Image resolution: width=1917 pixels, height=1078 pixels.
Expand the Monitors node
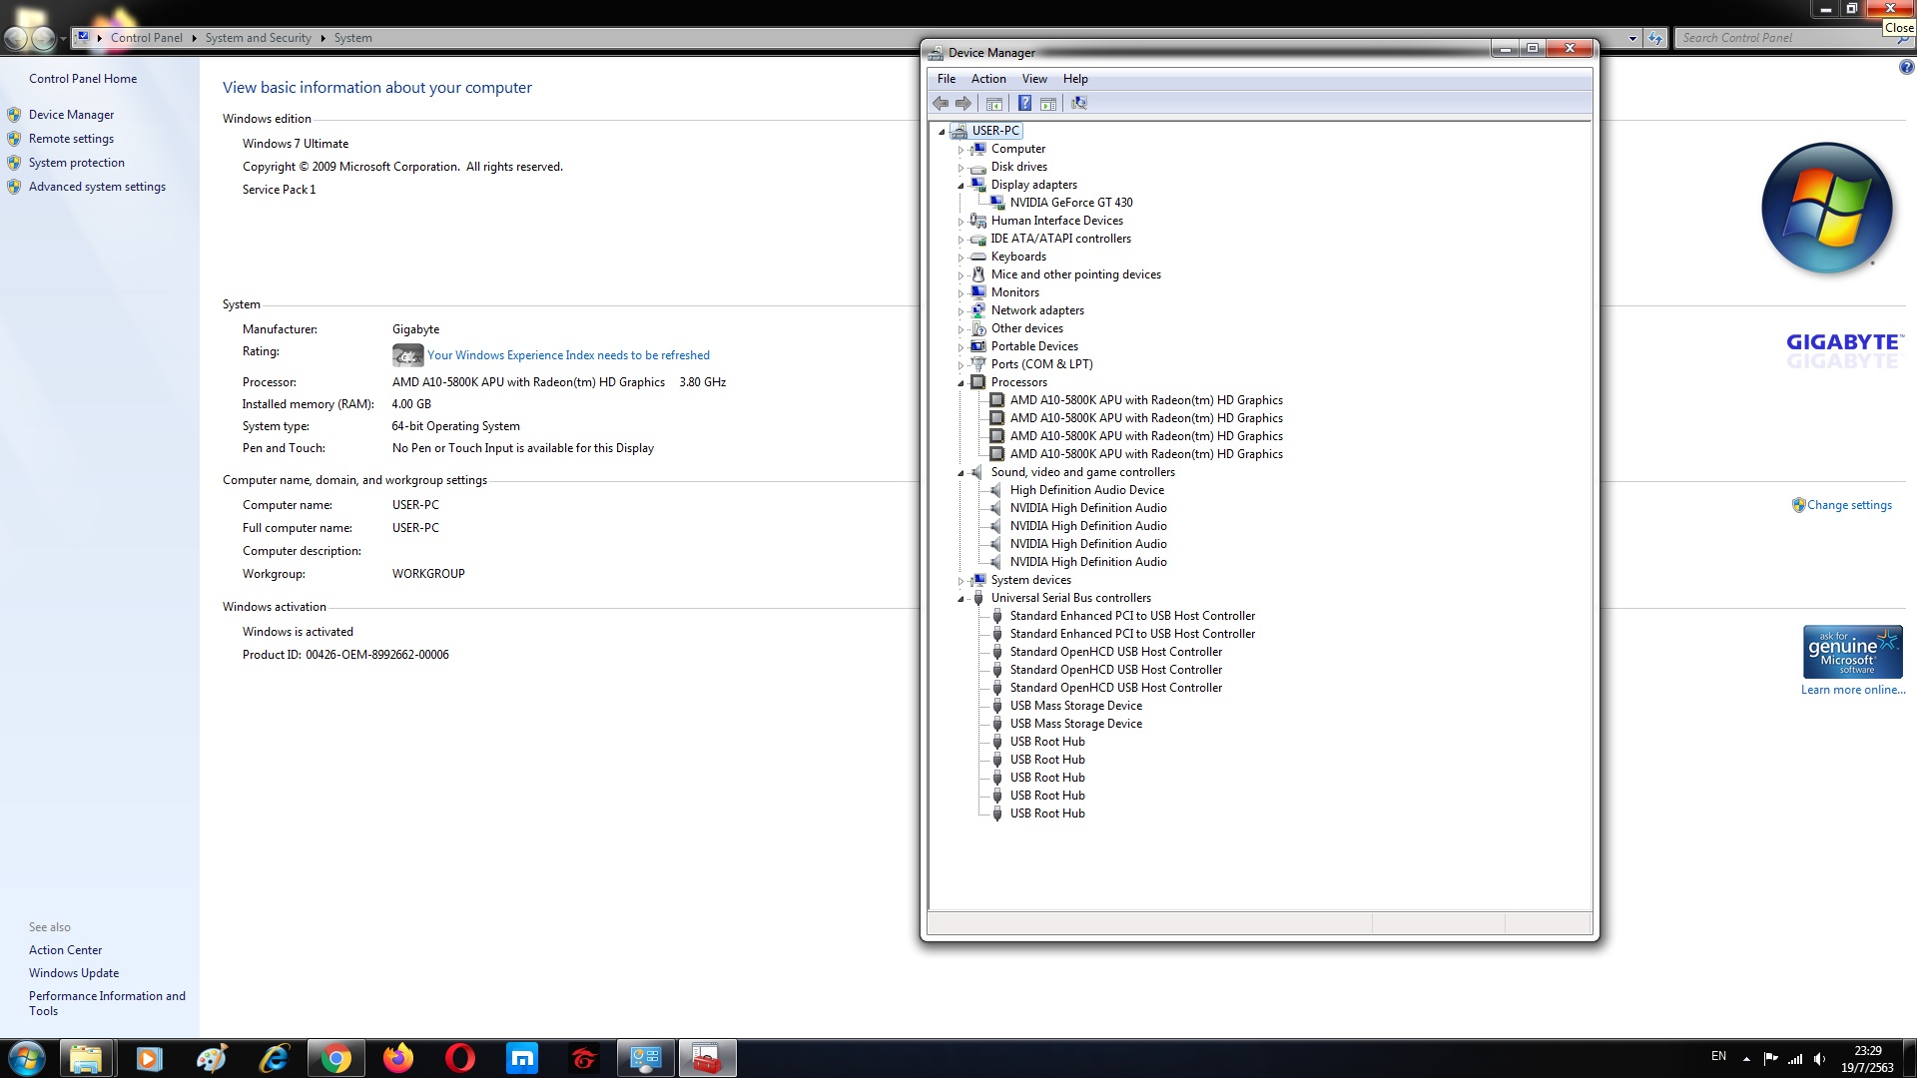[x=960, y=293]
